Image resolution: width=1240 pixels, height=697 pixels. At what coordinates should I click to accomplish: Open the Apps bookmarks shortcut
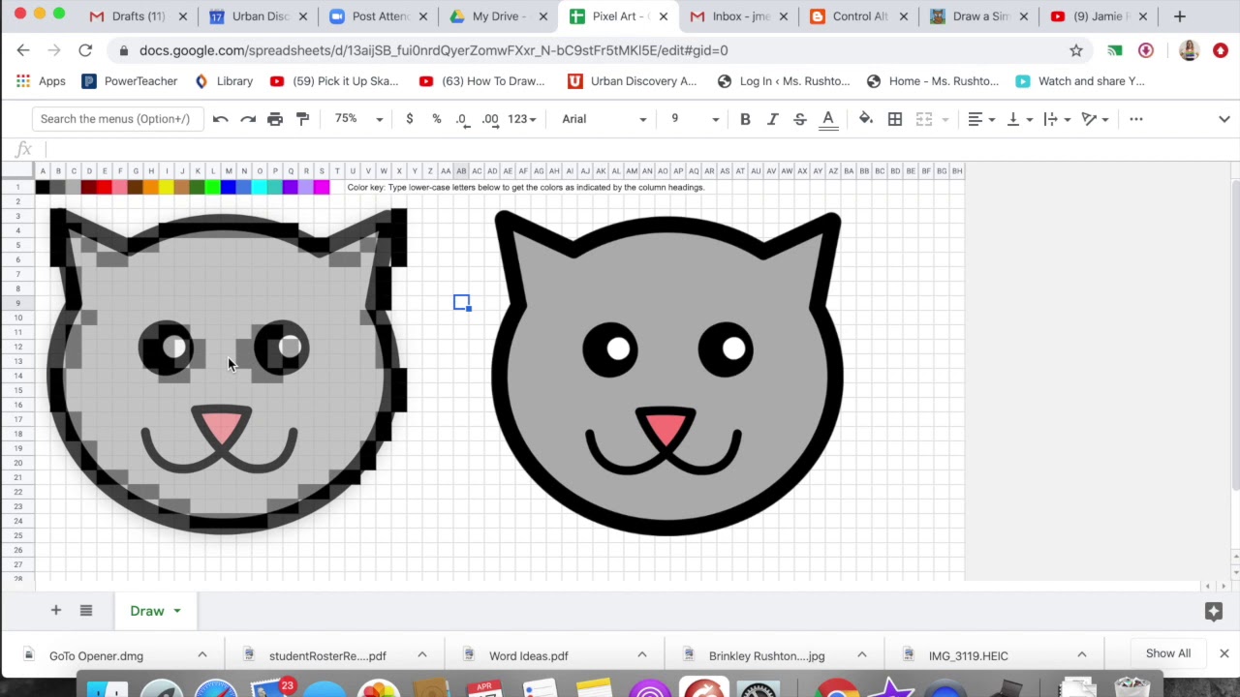[x=41, y=81]
